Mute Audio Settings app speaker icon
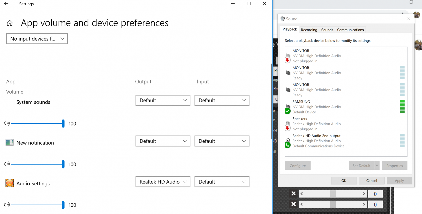422x214 pixels. click(x=7, y=205)
